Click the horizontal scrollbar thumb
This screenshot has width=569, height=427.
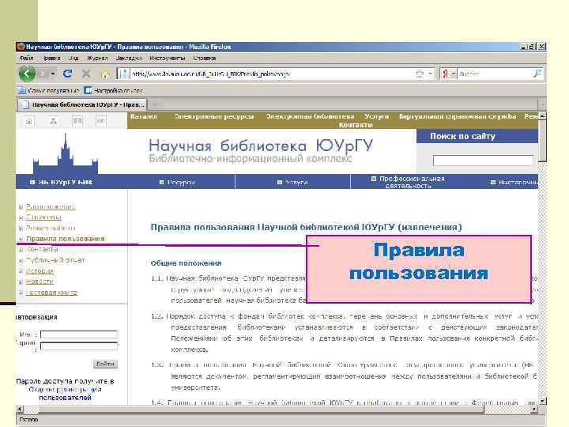pos(261,410)
